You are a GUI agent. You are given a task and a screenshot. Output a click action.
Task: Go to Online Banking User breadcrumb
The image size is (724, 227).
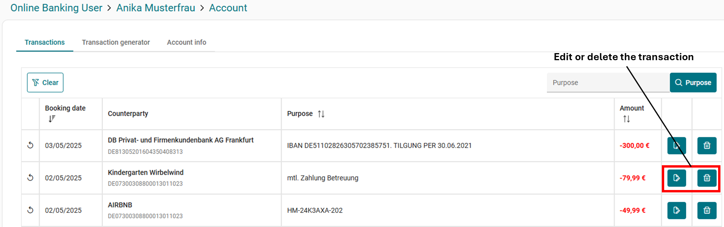(56, 8)
